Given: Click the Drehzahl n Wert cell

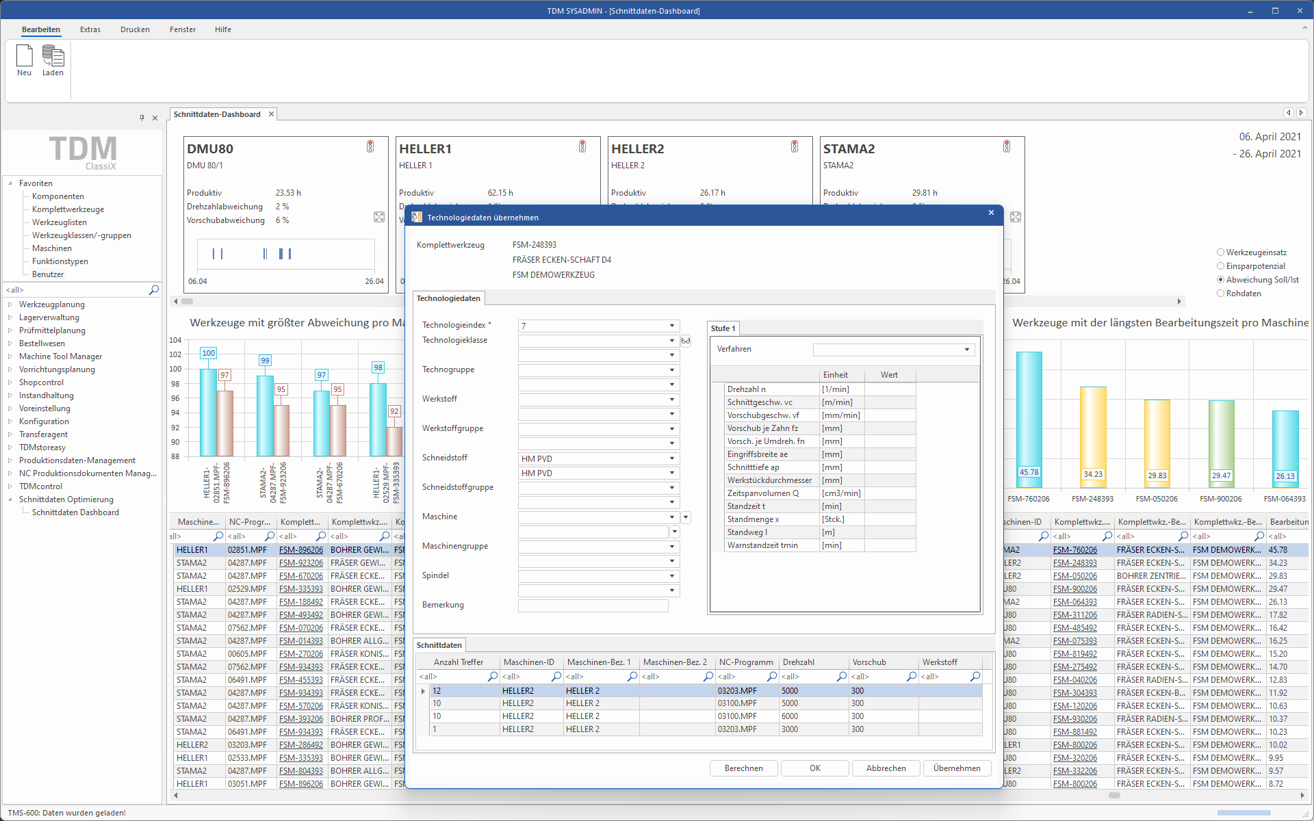Looking at the screenshot, I should coord(890,389).
